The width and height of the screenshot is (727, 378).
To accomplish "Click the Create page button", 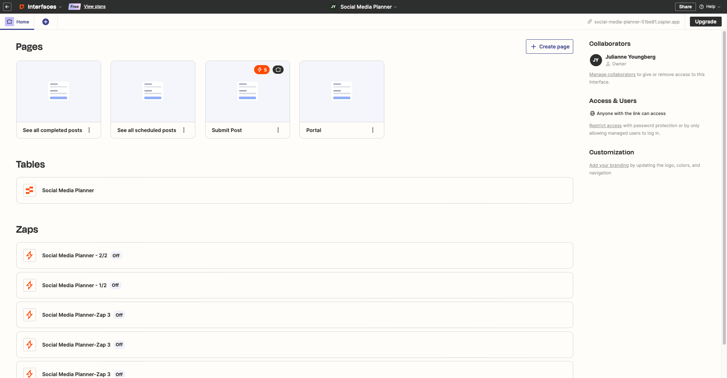I will [549, 46].
